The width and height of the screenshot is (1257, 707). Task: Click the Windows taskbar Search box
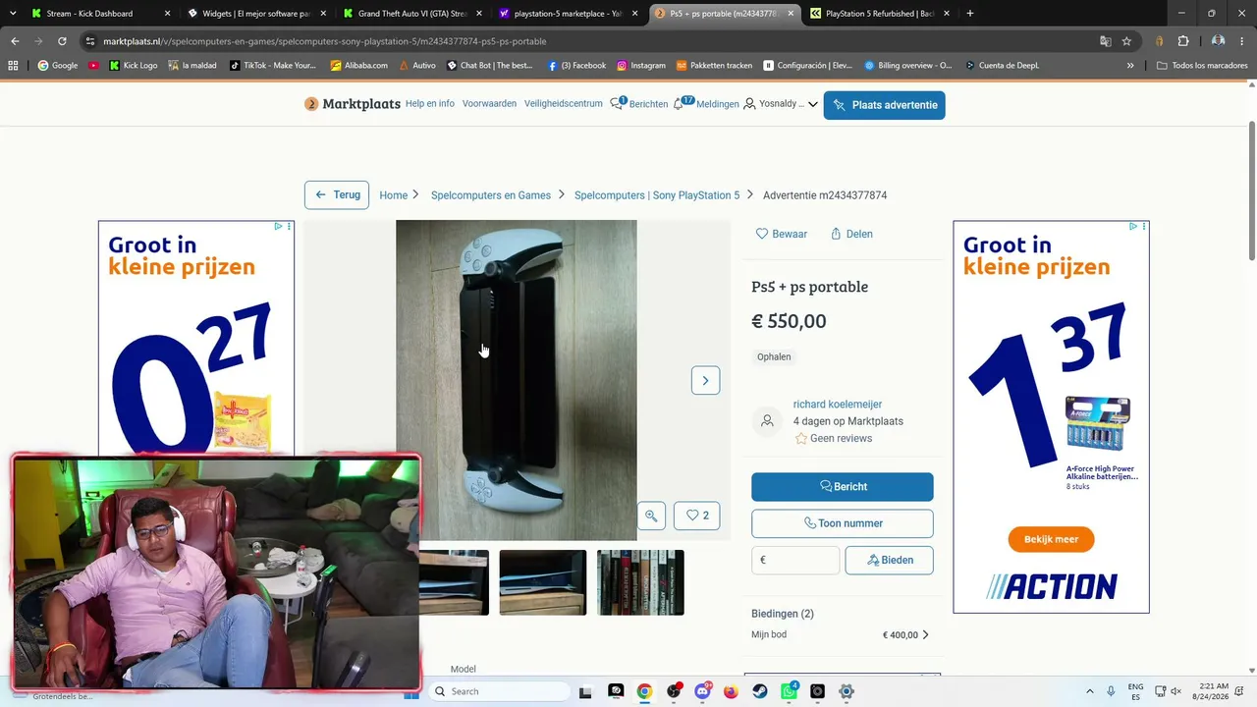[x=498, y=691]
